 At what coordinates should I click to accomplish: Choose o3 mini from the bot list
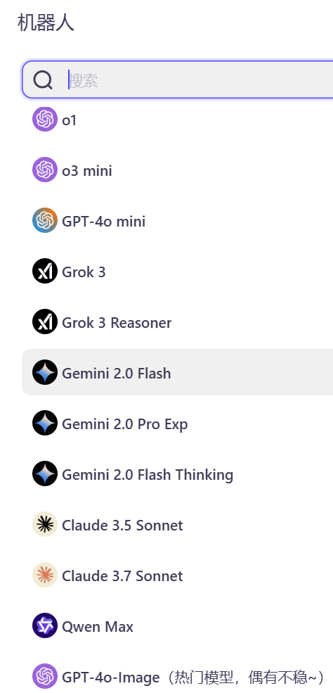pyautogui.click(x=177, y=170)
